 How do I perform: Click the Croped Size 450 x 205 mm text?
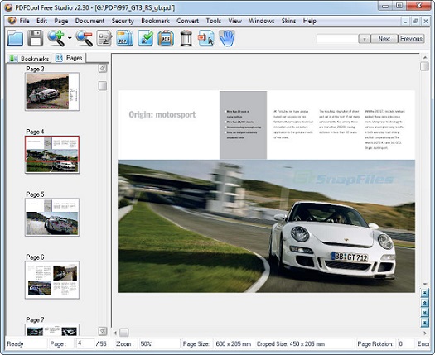pos(291,343)
